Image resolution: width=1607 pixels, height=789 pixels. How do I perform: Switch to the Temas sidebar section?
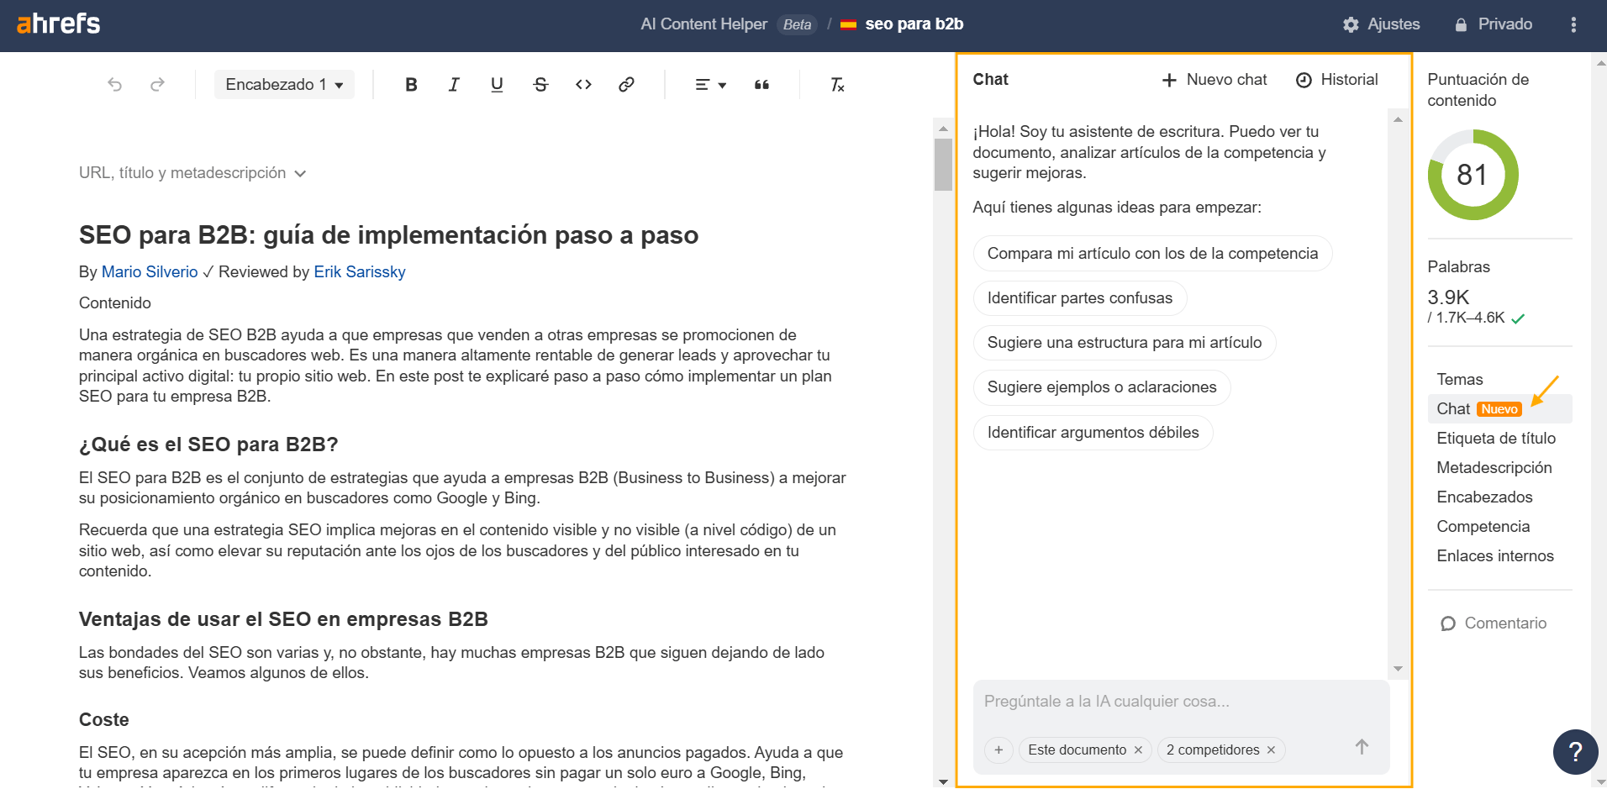[1460, 380]
